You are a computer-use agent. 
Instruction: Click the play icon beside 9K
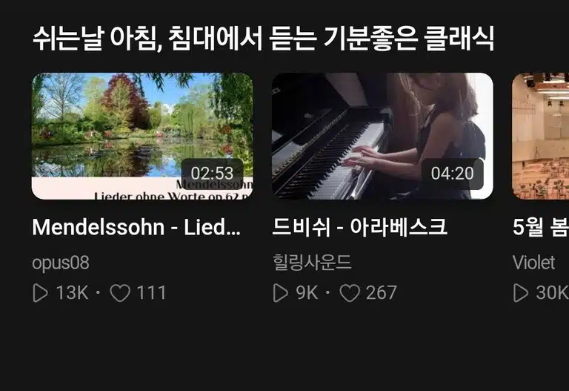coord(281,293)
